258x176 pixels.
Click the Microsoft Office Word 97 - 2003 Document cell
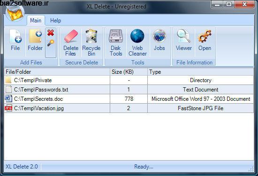point(201,99)
